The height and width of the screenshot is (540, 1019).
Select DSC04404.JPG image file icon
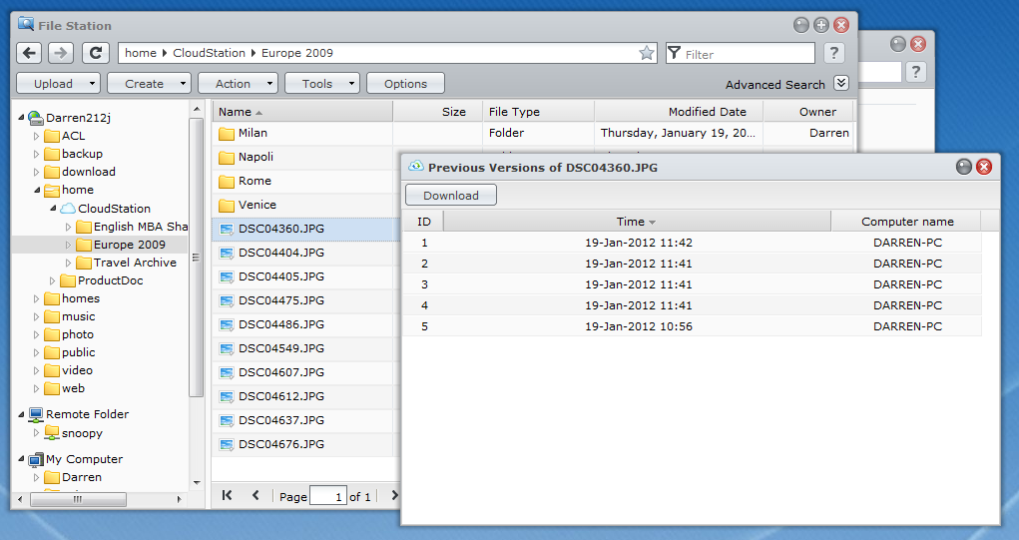point(227,253)
